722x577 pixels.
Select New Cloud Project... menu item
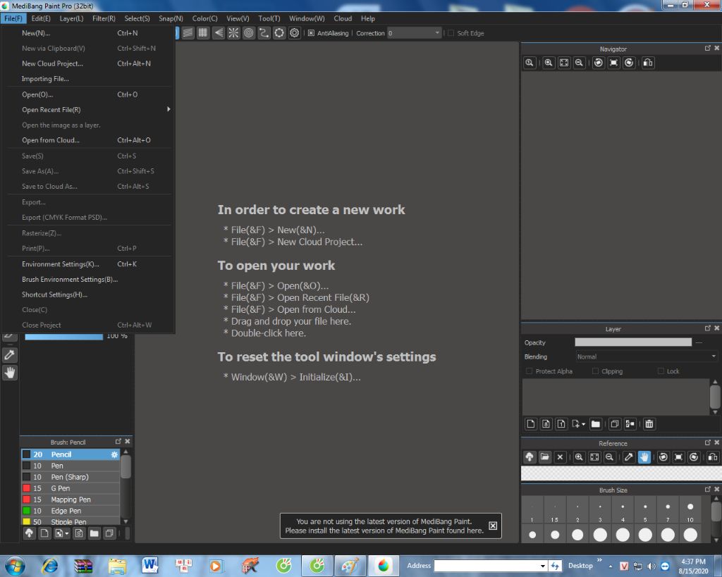(87, 63)
